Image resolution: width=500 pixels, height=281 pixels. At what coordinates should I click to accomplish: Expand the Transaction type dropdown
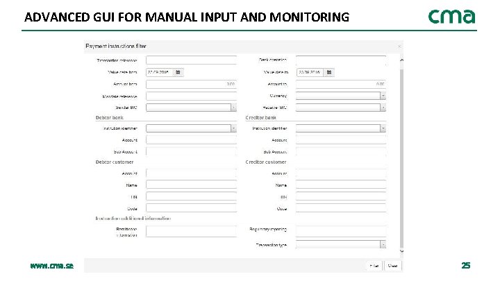click(383, 244)
